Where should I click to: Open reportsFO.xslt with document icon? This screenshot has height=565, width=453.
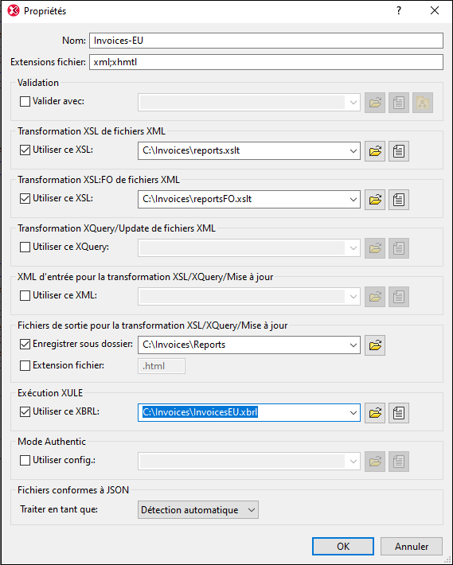pyautogui.click(x=399, y=200)
